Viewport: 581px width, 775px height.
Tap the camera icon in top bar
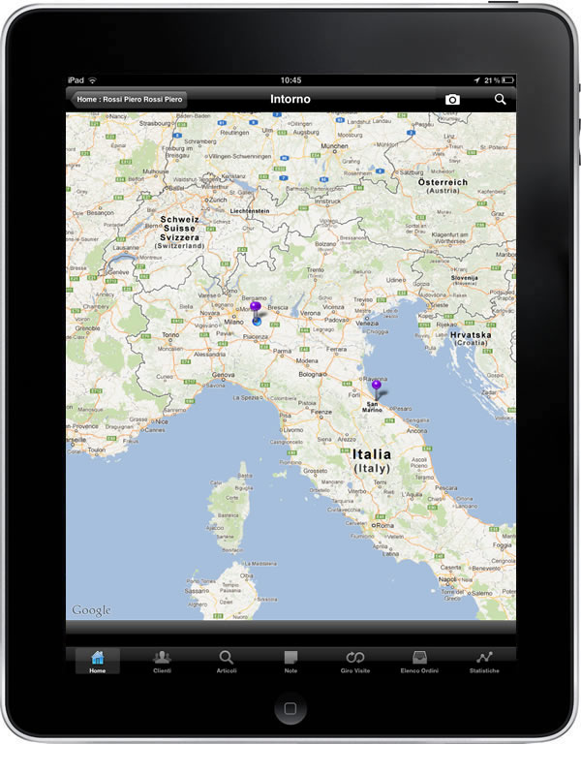click(x=452, y=100)
